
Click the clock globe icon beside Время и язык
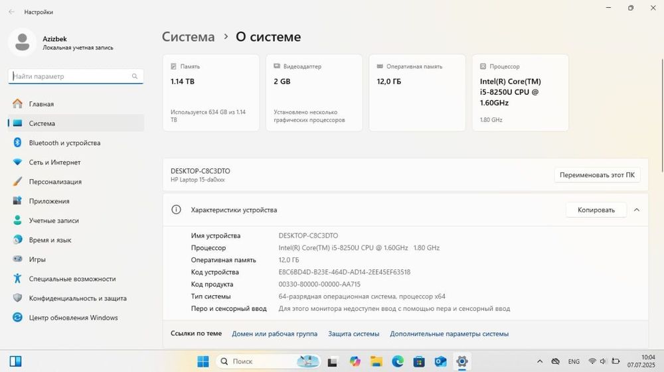point(17,239)
